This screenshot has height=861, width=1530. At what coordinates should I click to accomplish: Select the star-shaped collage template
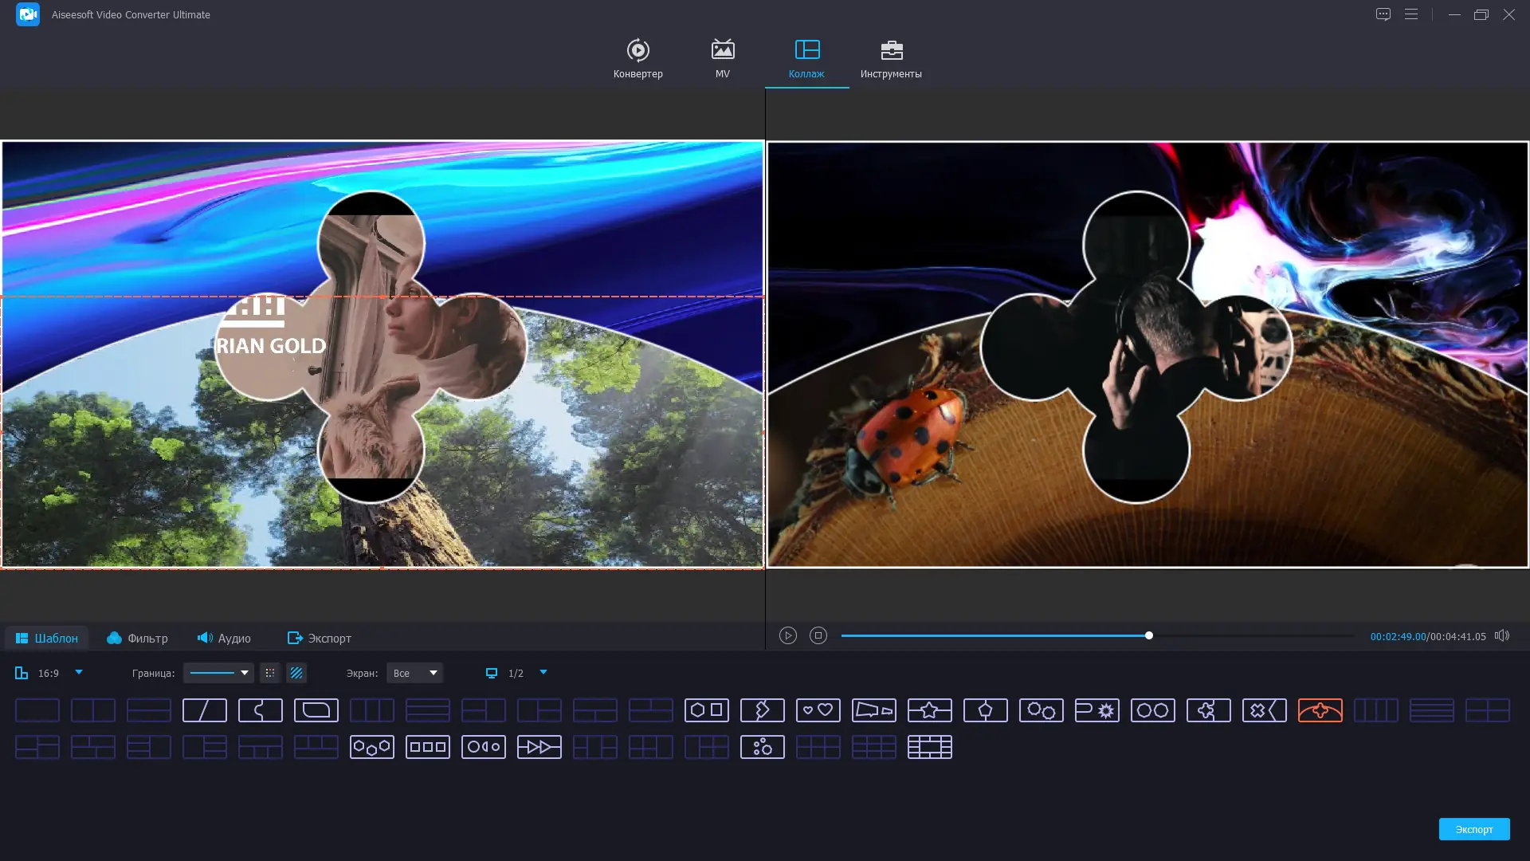930,710
